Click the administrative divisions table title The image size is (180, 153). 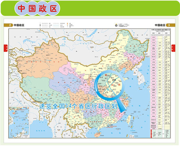(161, 30)
